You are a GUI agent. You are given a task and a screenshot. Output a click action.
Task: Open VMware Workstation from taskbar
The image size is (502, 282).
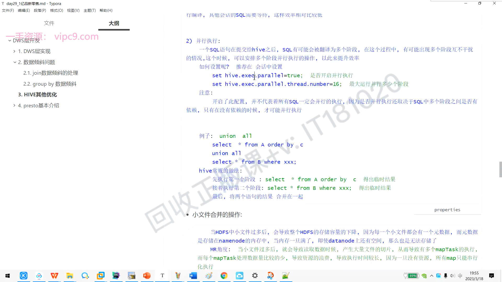click(100, 275)
